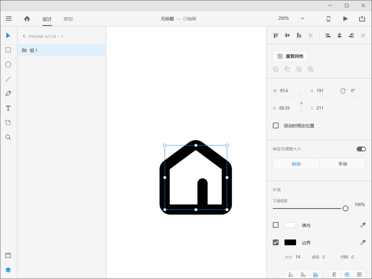Click the 重复网格 button
Viewport: 372px width, 279px height.
(x=290, y=56)
